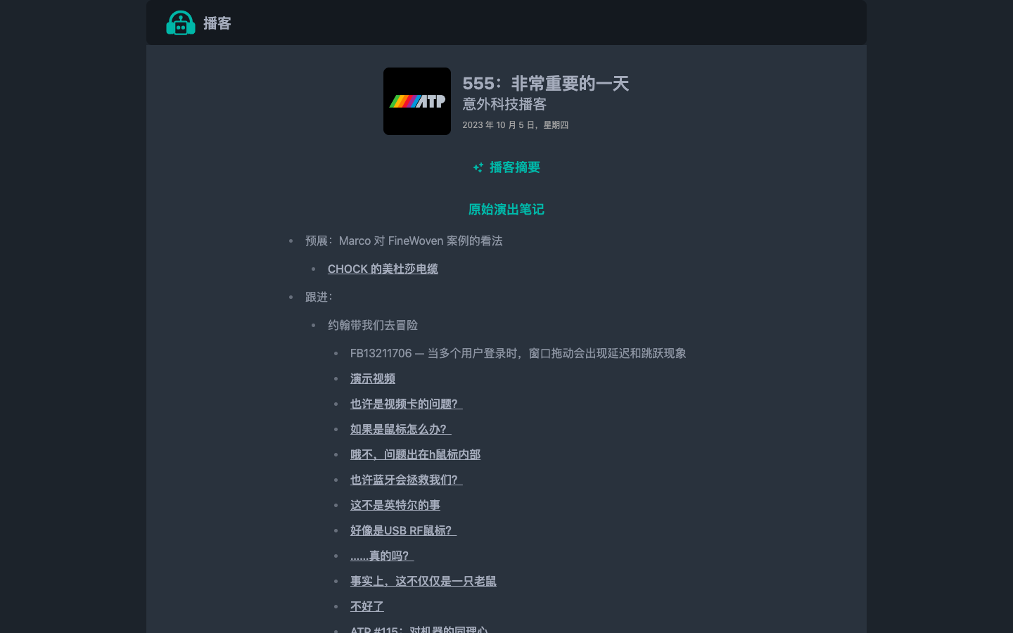Follow the 这不是英特尔的事 link
This screenshot has height=633, width=1013.
coord(395,505)
